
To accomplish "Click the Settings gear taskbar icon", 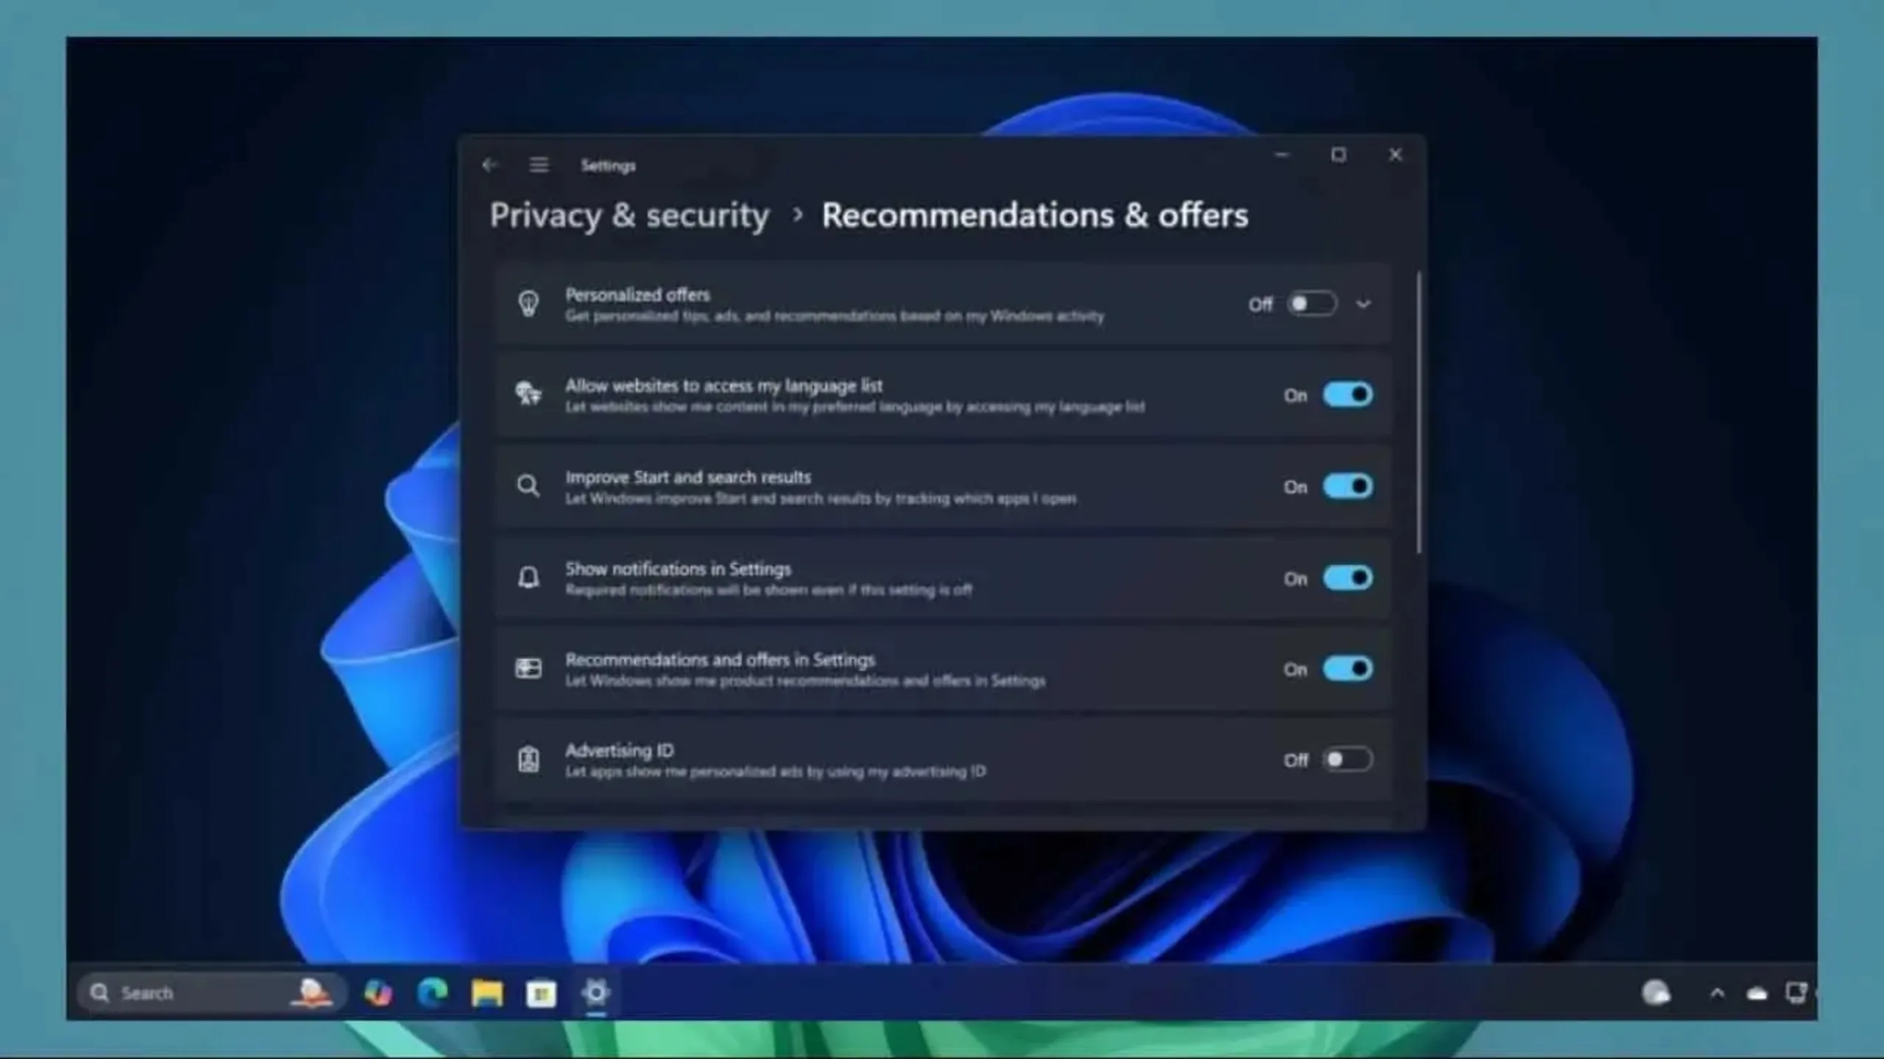I will coord(595,994).
